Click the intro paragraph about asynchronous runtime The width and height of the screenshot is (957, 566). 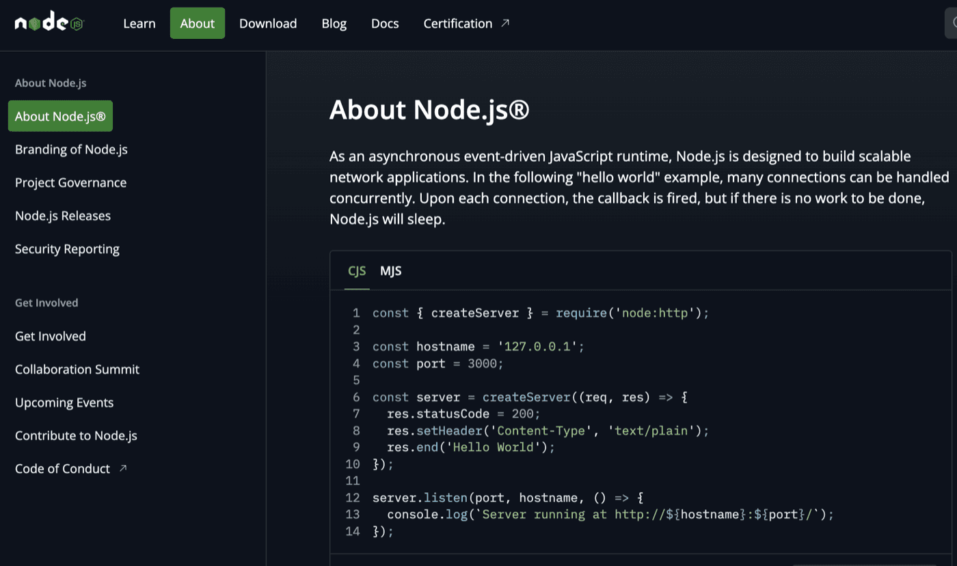(x=639, y=188)
